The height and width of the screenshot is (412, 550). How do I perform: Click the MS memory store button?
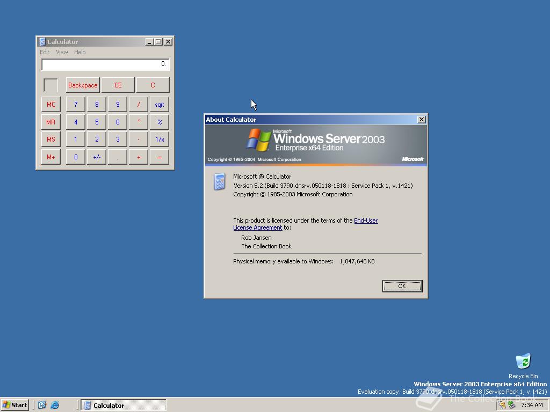[51, 139]
